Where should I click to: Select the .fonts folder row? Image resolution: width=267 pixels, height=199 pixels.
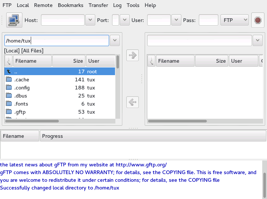59,104
